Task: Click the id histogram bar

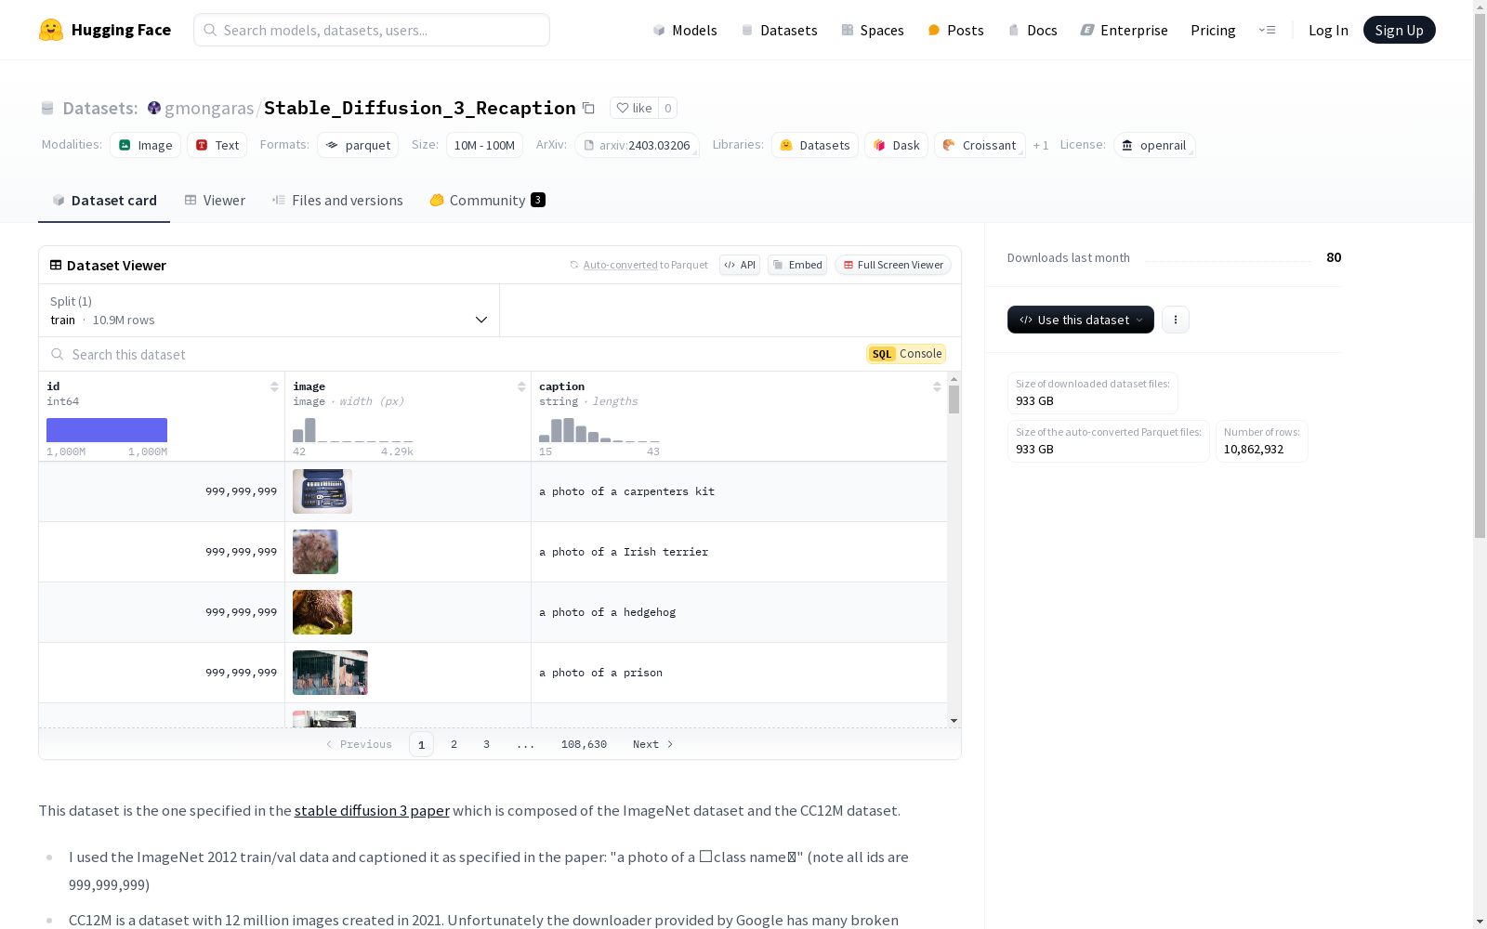Action: coord(107,430)
